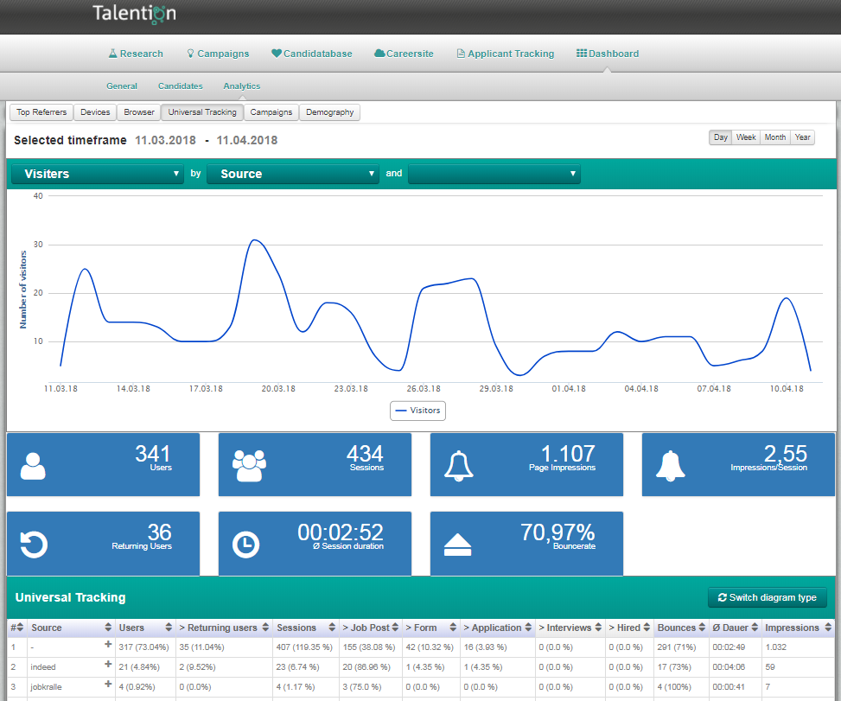Click the start date 11.03.2018
This screenshot has width=841, height=701.
tap(165, 141)
